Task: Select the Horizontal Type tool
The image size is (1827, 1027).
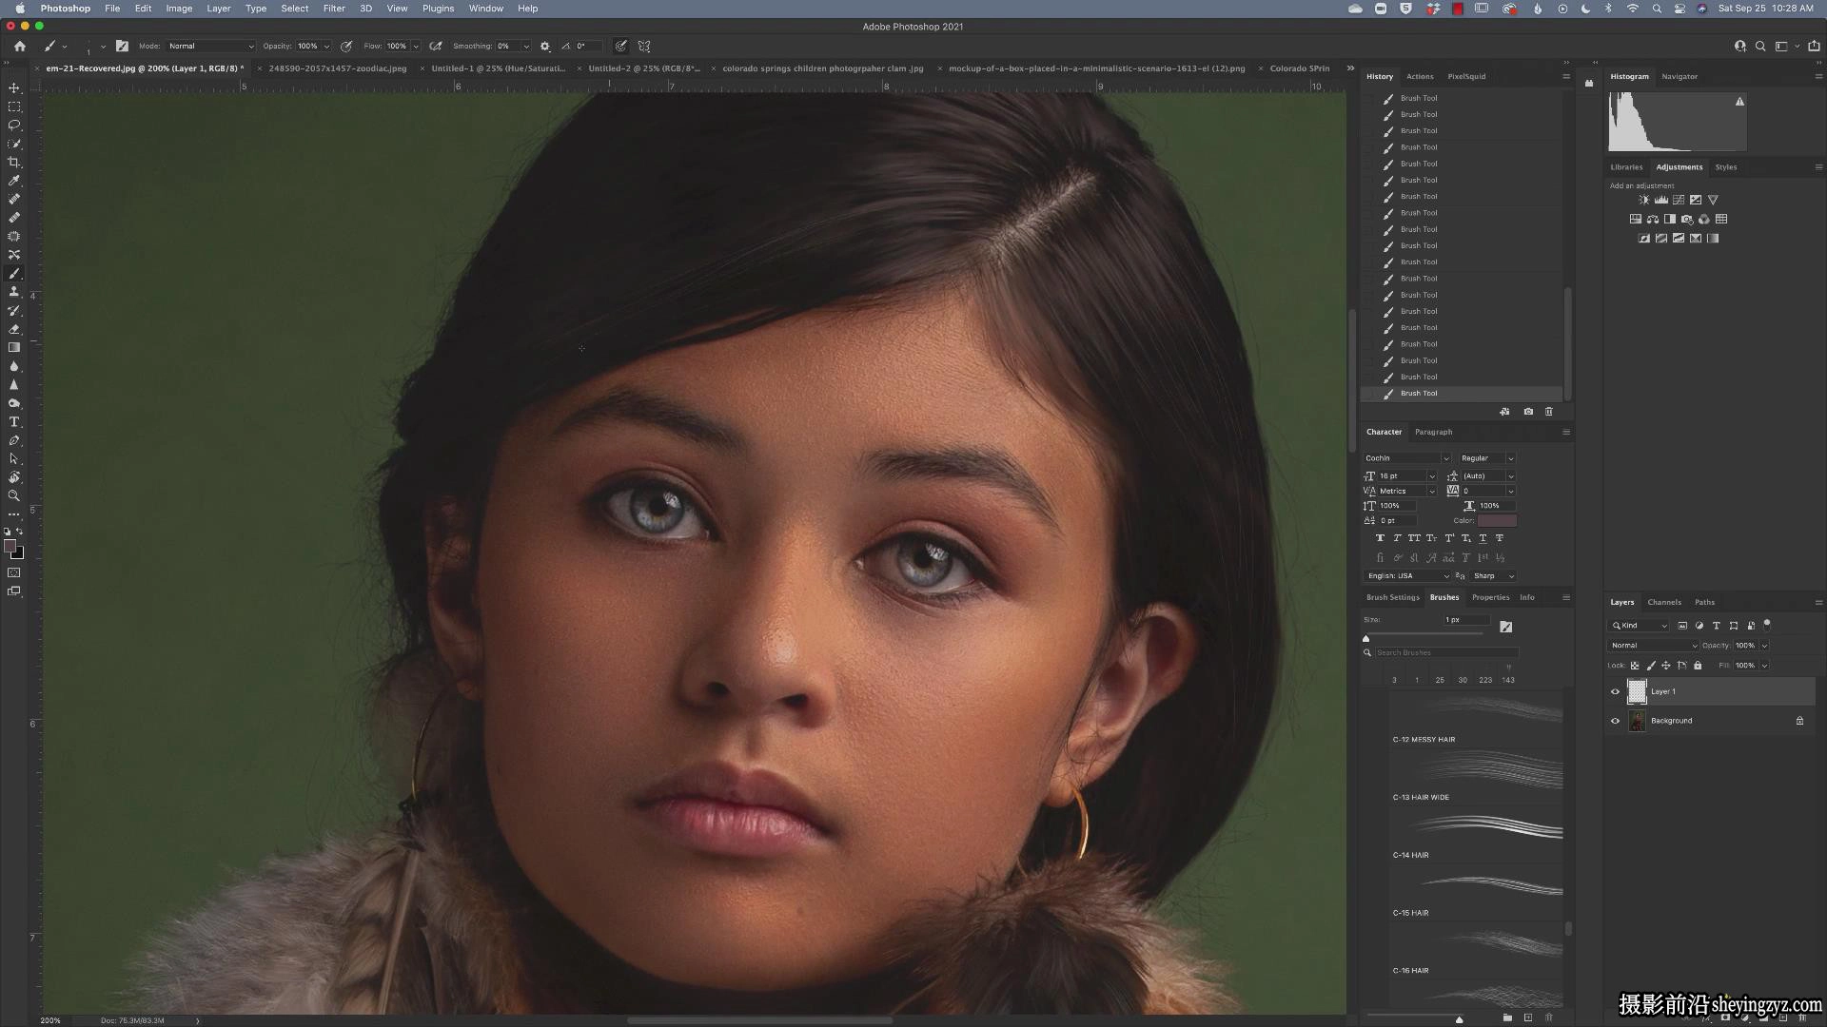Action: coord(14,422)
